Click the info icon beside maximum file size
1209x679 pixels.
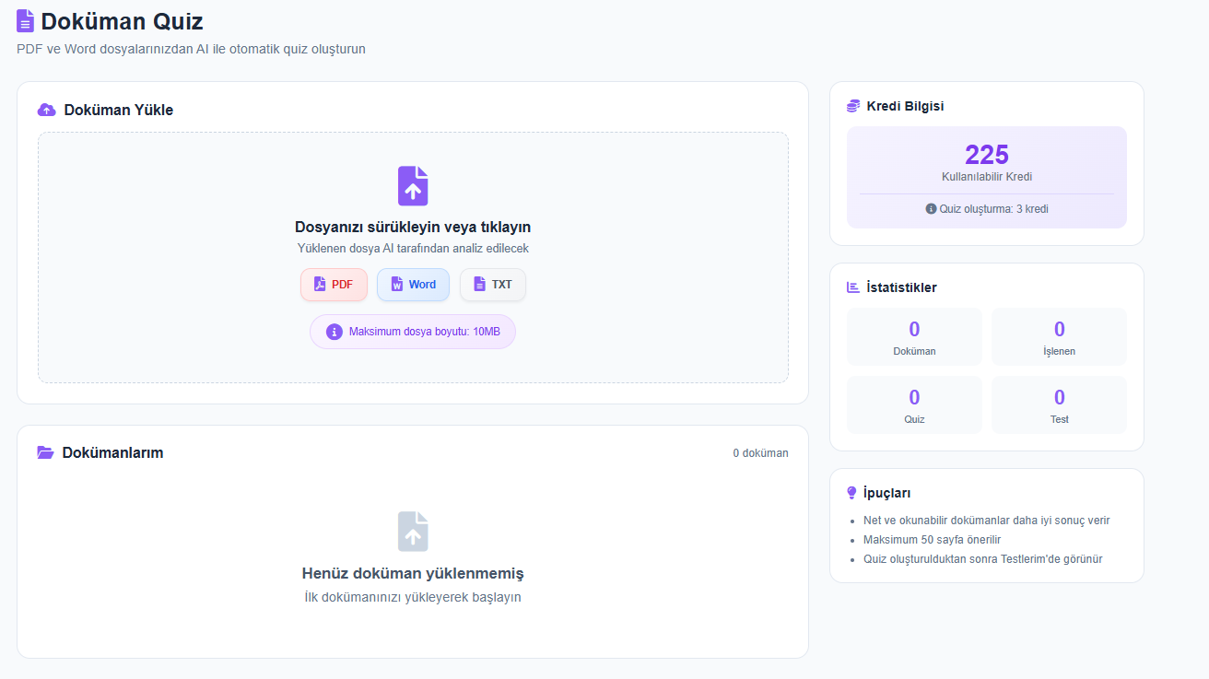coord(335,332)
